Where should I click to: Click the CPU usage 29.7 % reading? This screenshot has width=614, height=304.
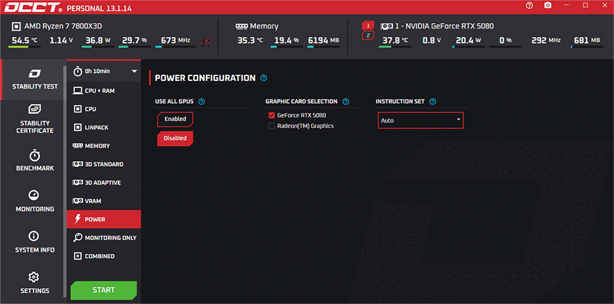(134, 40)
